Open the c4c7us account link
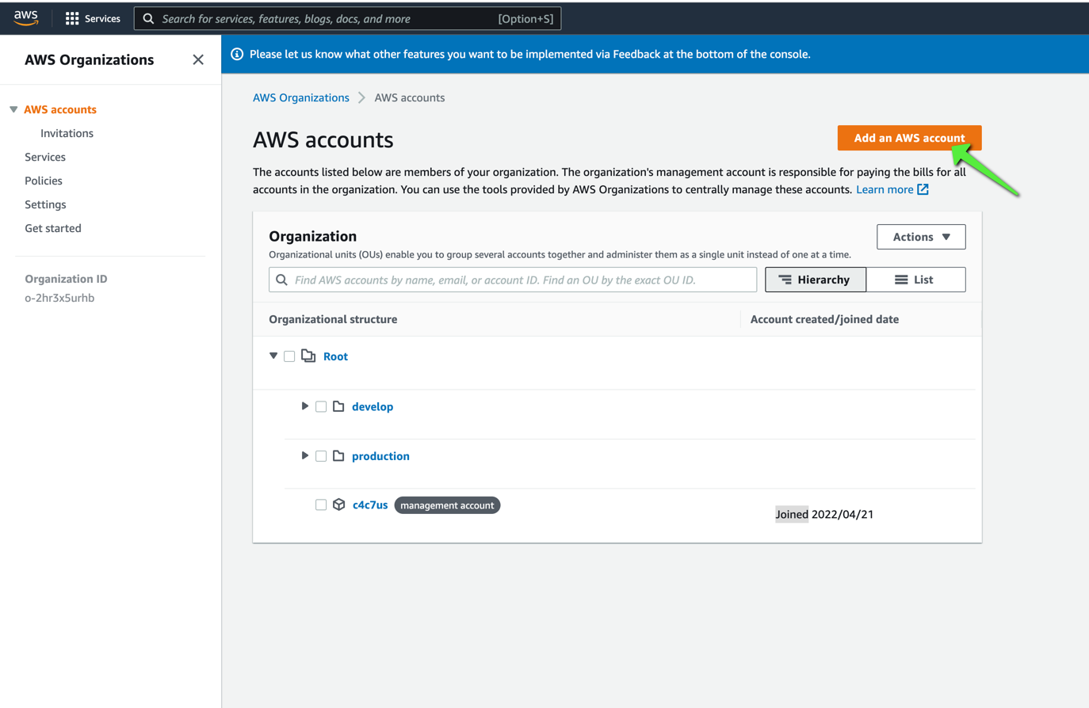 [x=370, y=504]
